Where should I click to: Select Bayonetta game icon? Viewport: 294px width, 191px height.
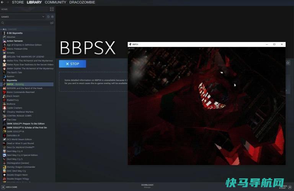click(x=4, y=80)
